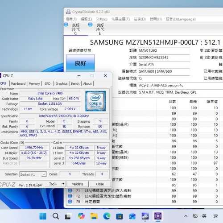Click the F9 attribute status circle
The image size is (223, 223).
[70, 202]
